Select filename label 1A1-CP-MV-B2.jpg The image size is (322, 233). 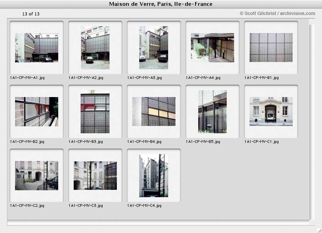tap(27, 142)
